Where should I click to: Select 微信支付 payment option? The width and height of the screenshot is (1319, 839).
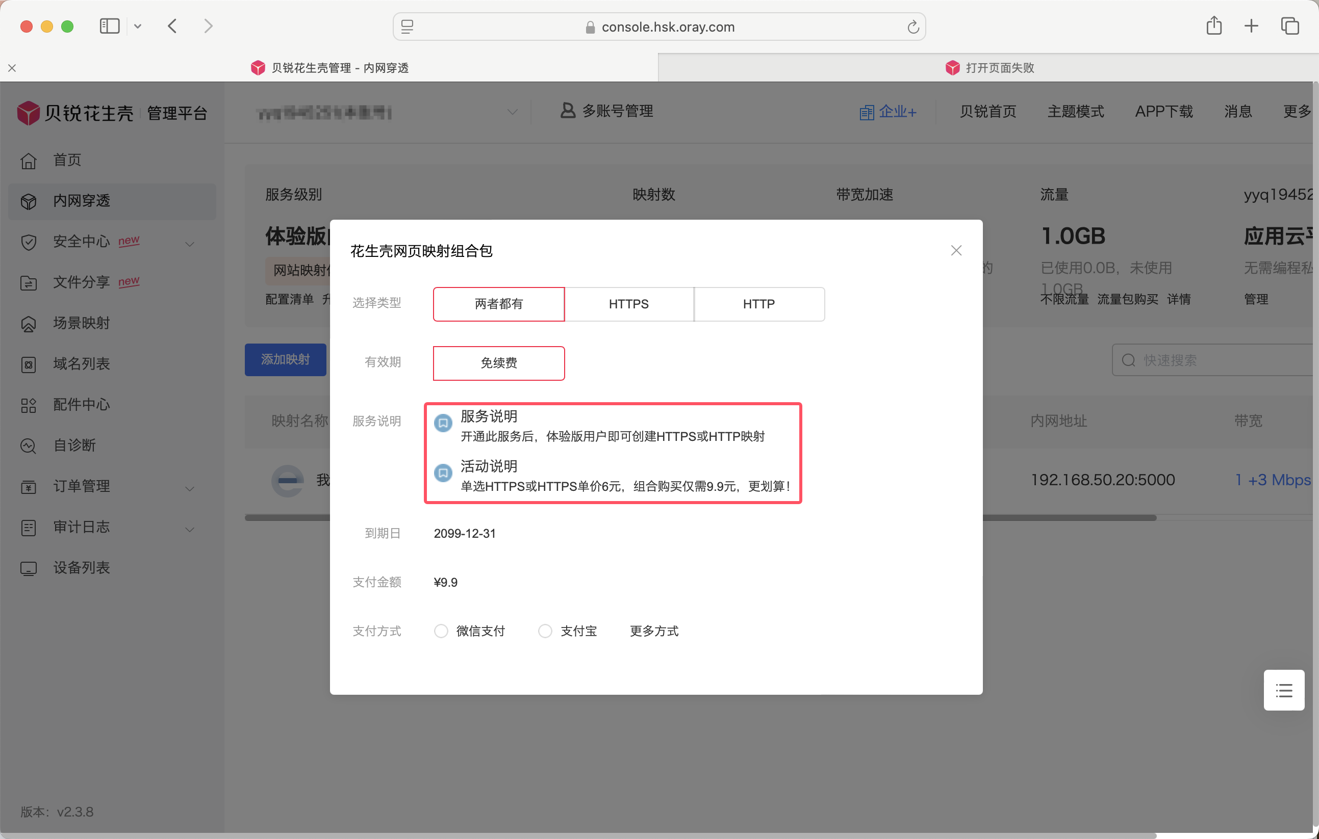pos(441,631)
